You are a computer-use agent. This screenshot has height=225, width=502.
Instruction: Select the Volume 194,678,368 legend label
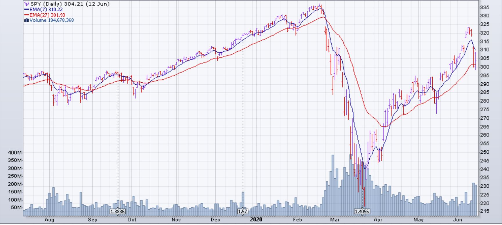pos(52,20)
